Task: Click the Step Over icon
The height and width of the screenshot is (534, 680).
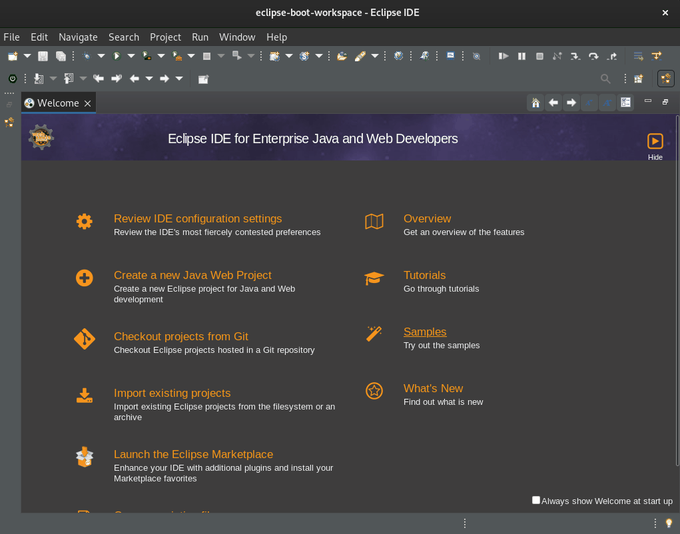Action: [x=593, y=56]
